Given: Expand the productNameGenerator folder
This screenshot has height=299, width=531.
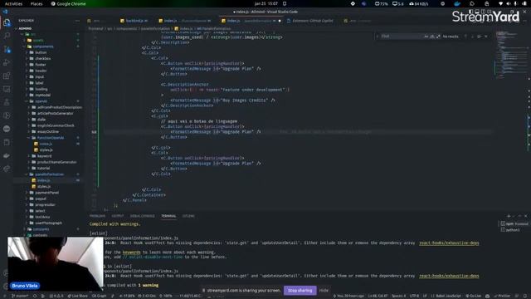Looking at the screenshot, I should click(56, 162).
